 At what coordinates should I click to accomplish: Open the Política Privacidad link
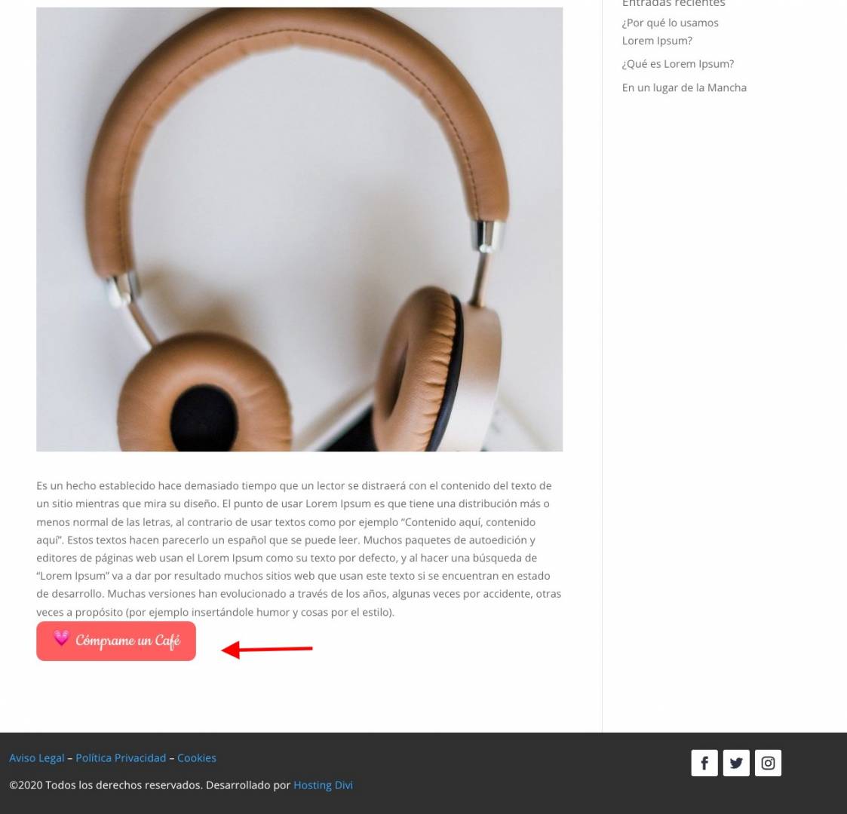tap(121, 758)
